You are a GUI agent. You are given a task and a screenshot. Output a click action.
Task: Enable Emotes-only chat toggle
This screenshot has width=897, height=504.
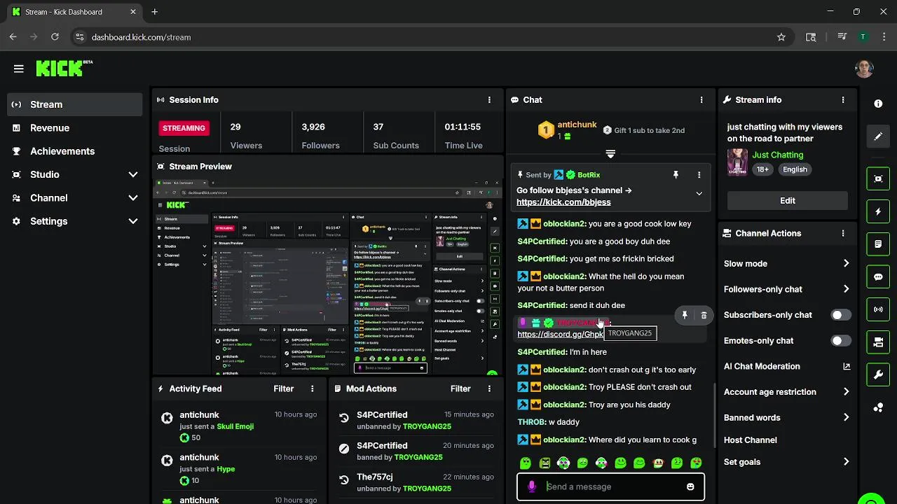point(841,341)
